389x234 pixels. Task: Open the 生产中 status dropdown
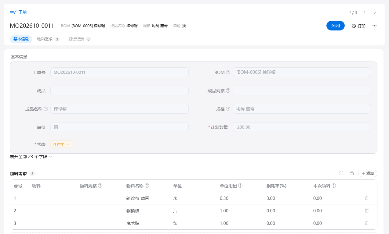click(61, 144)
